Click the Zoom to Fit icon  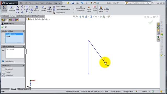(x=74, y=17)
